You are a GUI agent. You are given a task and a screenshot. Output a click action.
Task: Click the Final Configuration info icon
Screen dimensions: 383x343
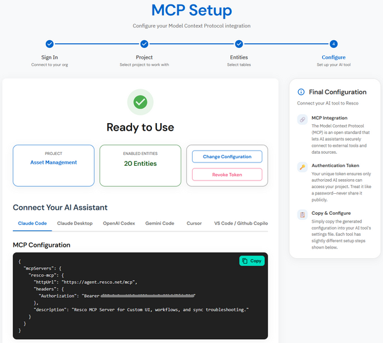click(301, 92)
